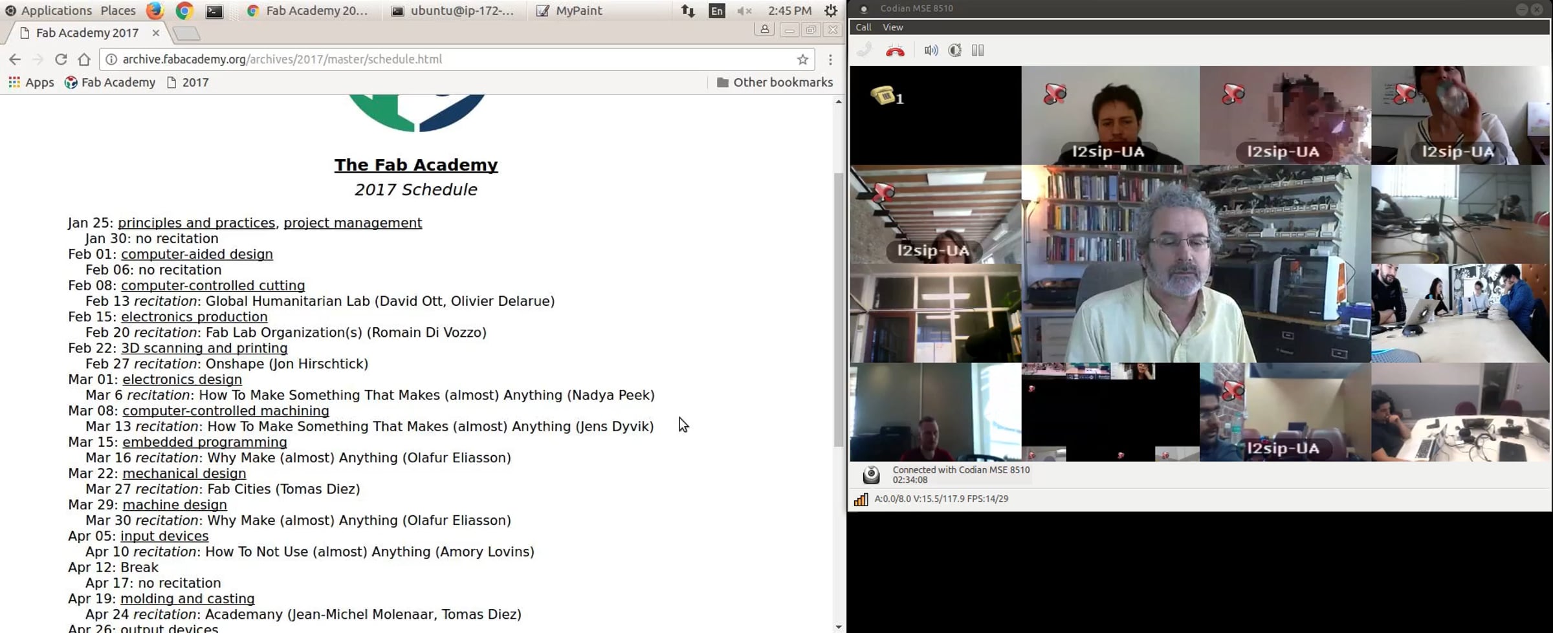Open the Fab Academy bookmark
The image size is (1553, 633).
110,82
